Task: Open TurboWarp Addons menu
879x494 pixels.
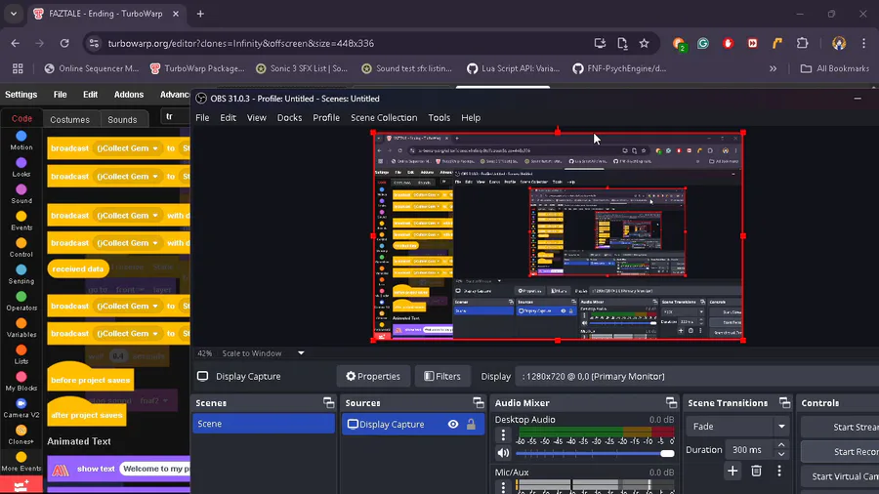Action: point(129,95)
